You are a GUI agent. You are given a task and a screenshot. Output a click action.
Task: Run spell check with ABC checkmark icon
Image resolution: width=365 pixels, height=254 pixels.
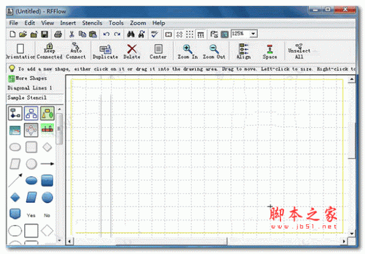(x=154, y=34)
